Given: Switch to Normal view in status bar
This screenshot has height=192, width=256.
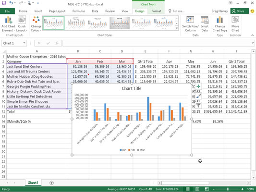Looking at the screenshot, I should [x=188, y=189].
